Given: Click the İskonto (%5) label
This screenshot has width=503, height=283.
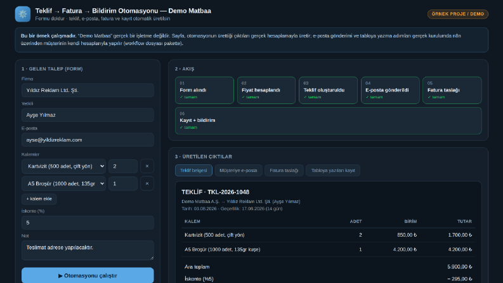Looking at the screenshot, I should tap(199, 279).
